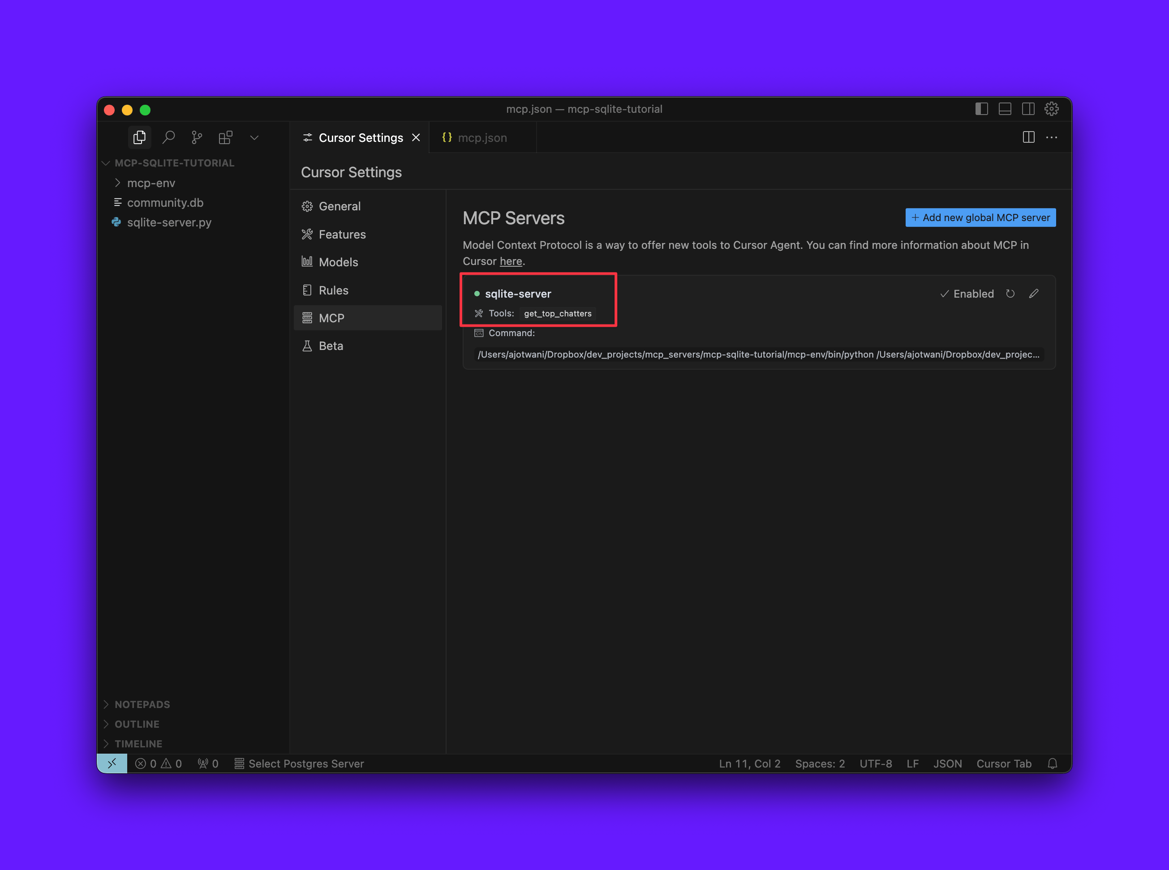This screenshot has height=870, width=1169.
Task: Change language mode JSON
Action: pos(947,763)
